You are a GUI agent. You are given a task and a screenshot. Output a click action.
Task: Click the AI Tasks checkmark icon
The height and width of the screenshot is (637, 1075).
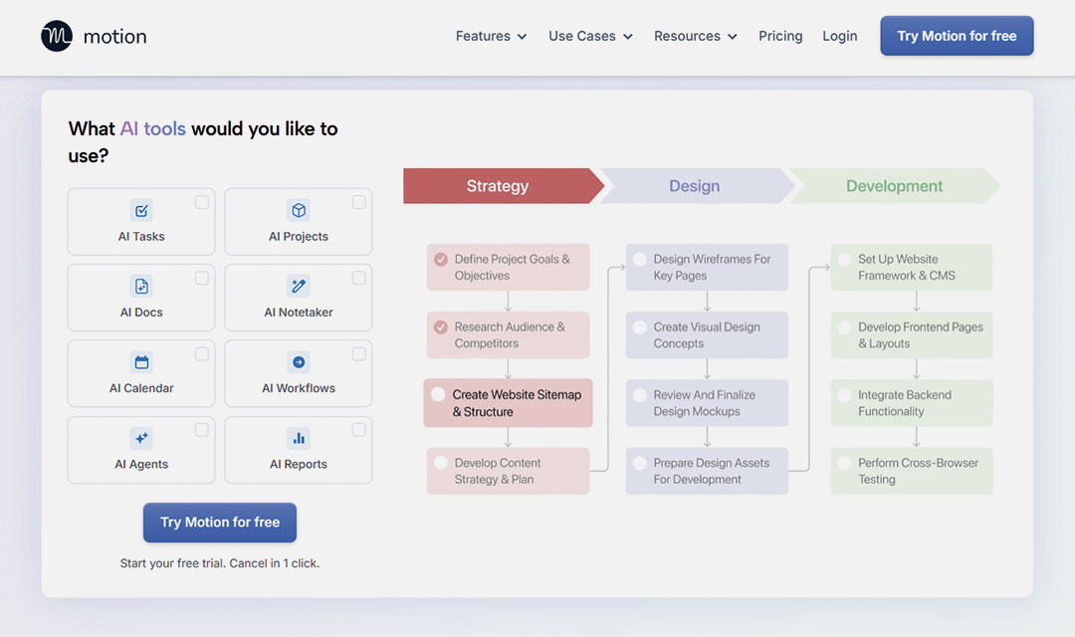click(141, 210)
